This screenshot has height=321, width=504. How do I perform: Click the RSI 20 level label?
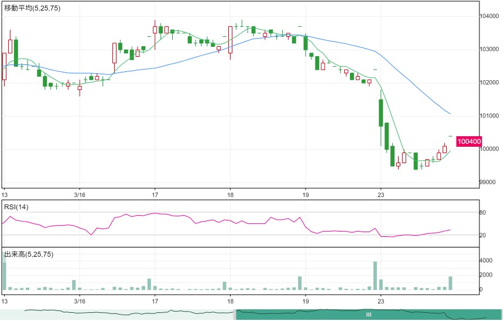pos(483,235)
